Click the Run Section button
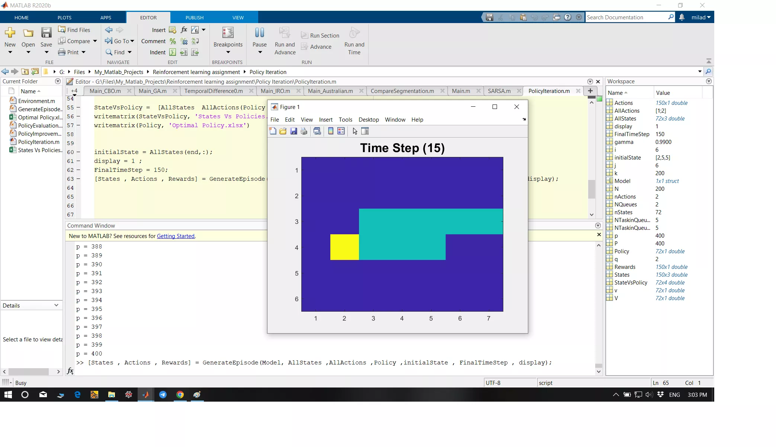 coord(320,36)
